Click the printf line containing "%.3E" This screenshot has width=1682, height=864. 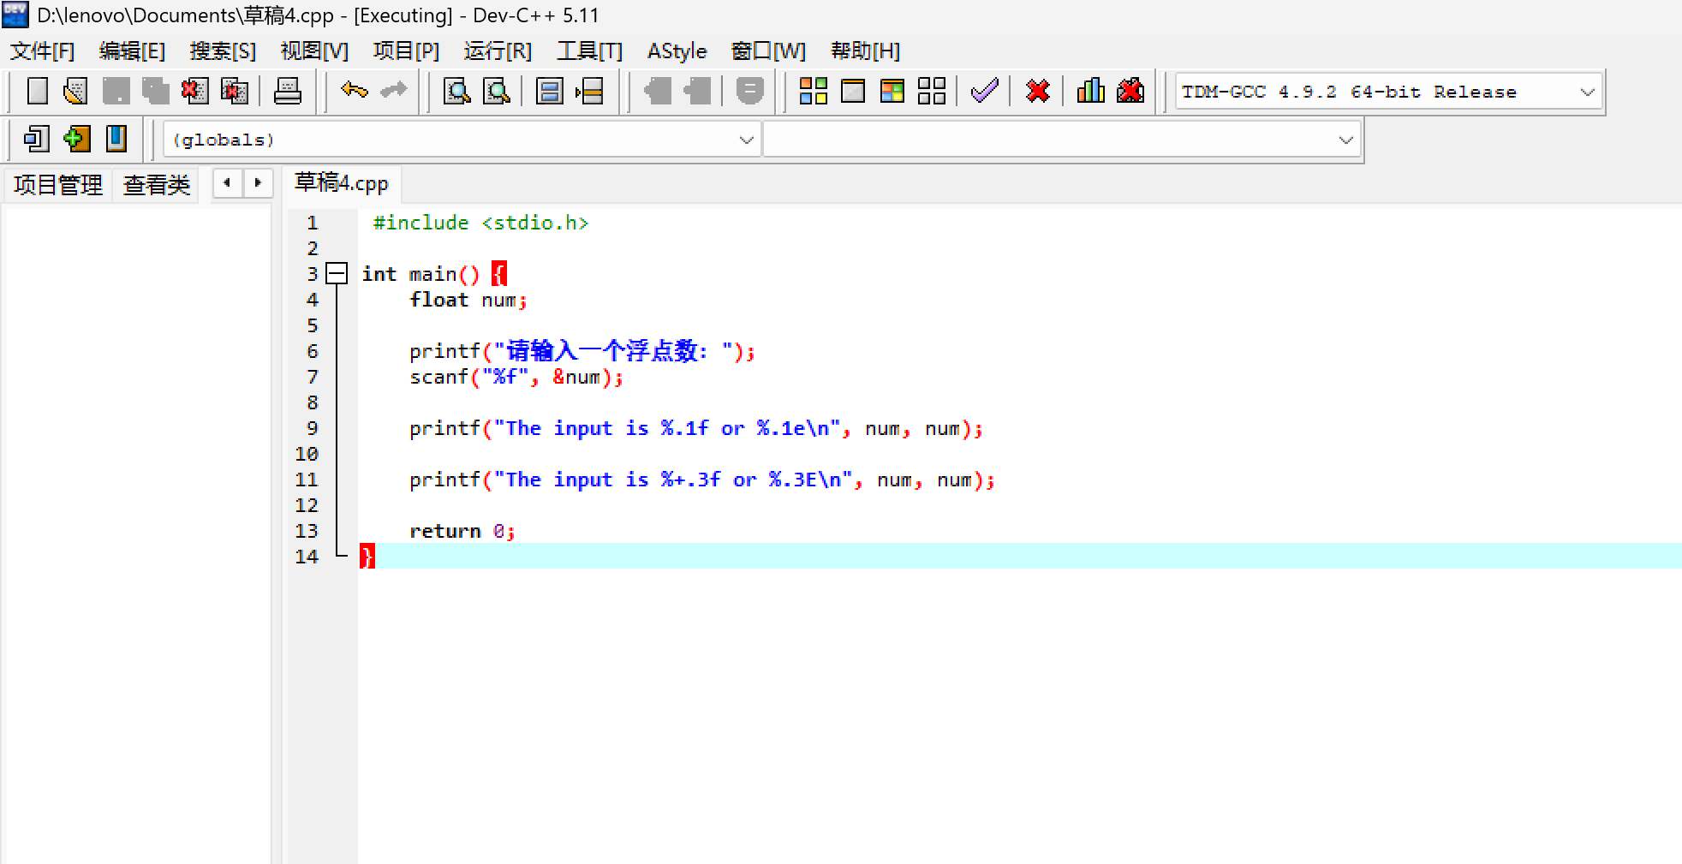tap(702, 480)
